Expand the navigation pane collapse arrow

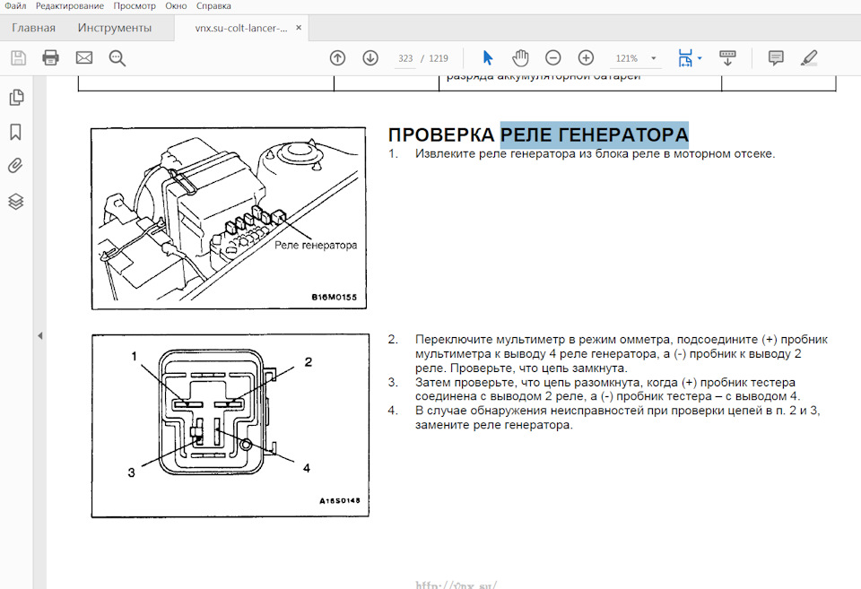point(40,335)
